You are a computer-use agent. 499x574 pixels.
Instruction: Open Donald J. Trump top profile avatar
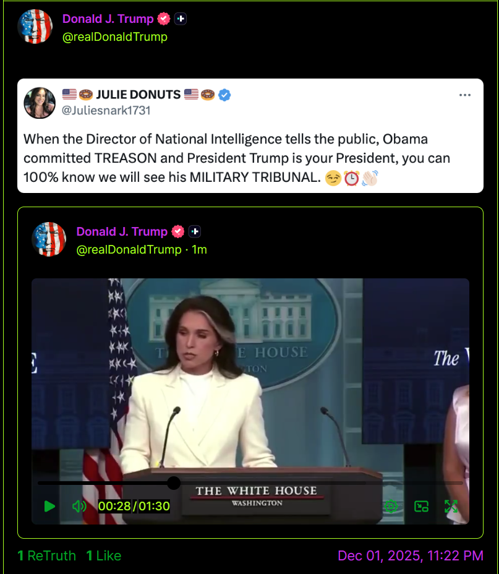click(35, 27)
